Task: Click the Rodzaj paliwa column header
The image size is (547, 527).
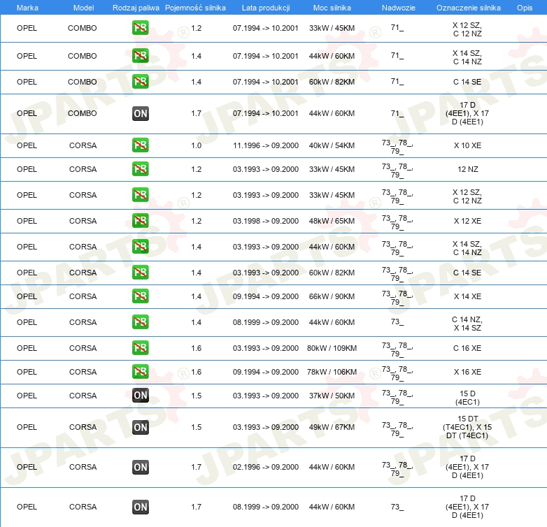Action: (x=136, y=8)
